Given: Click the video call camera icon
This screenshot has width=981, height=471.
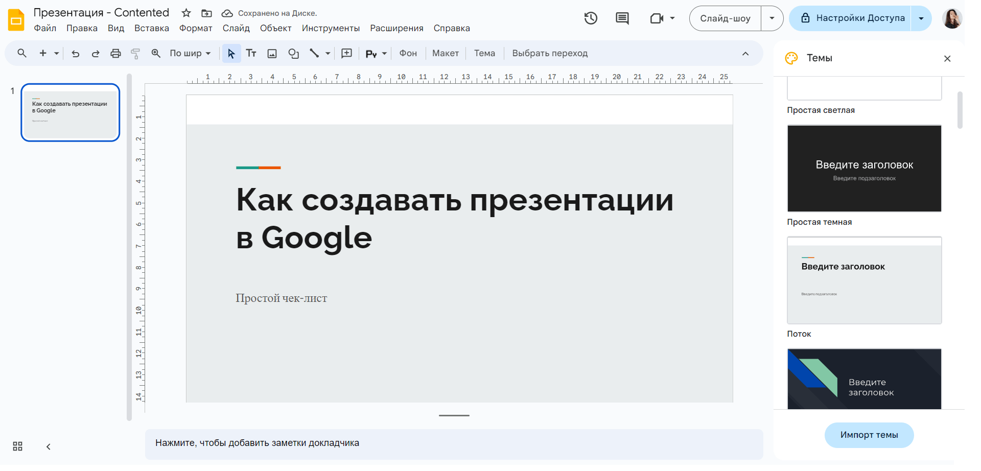Looking at the screenshot, I should pyautogui.click(x=657, y=18).
